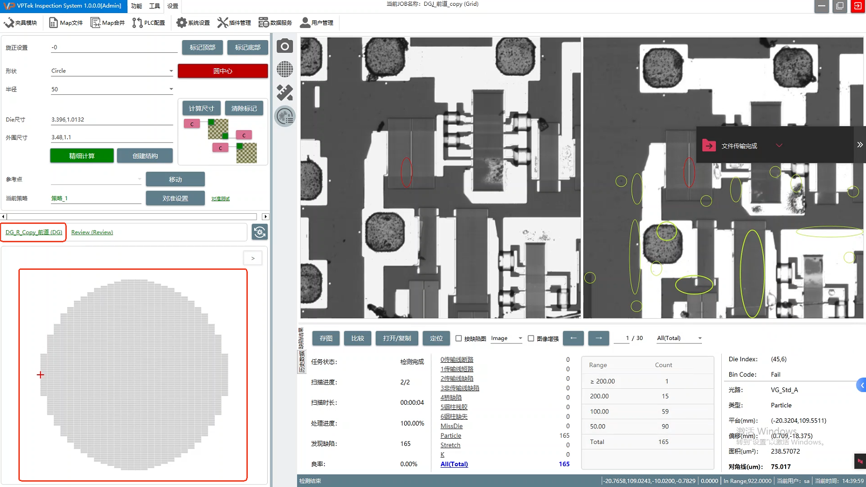This screenshot has height=487, width=866.
Task: Click the red flag icon at bottom right
Action: [860, 461]
